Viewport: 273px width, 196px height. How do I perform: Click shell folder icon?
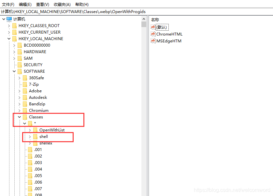point(35,137)
